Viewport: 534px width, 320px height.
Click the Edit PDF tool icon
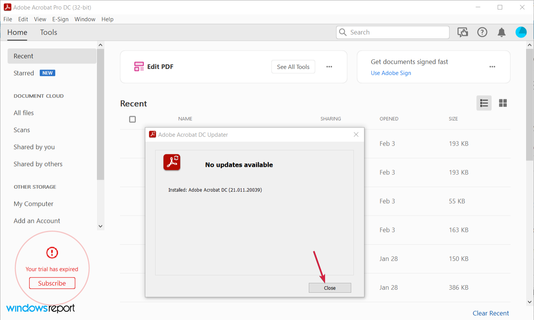click(x=139, y=67)
